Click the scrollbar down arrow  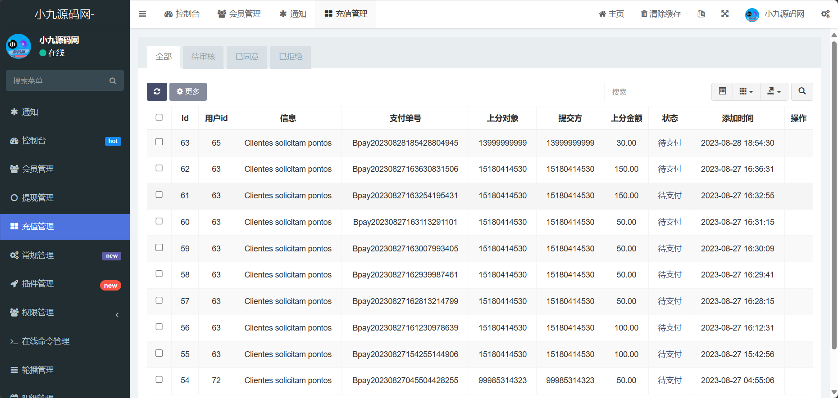(834, 393)
